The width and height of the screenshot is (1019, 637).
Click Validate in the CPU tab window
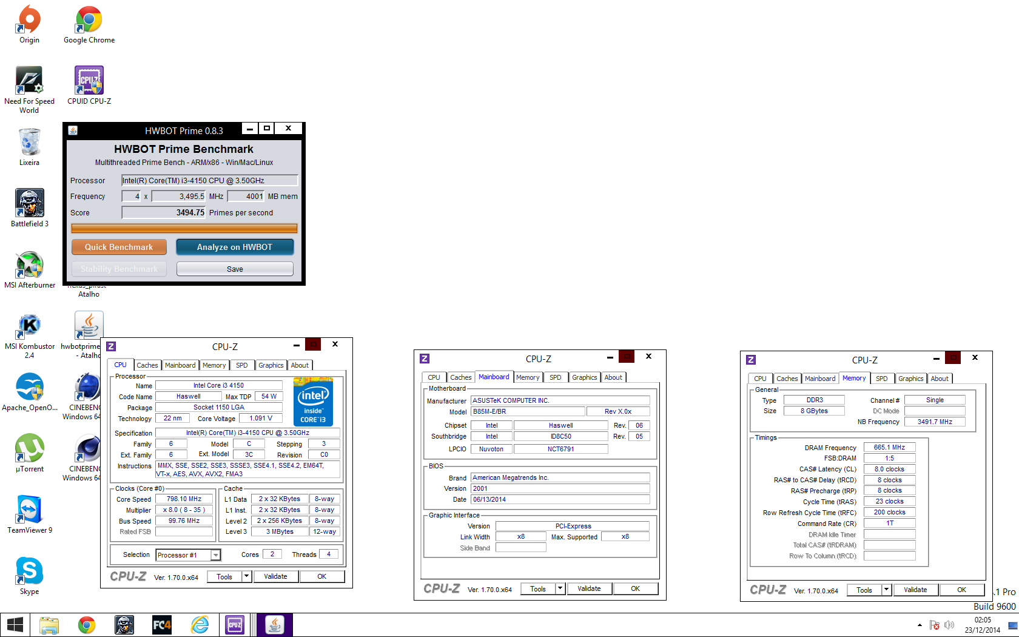point(276,576)
